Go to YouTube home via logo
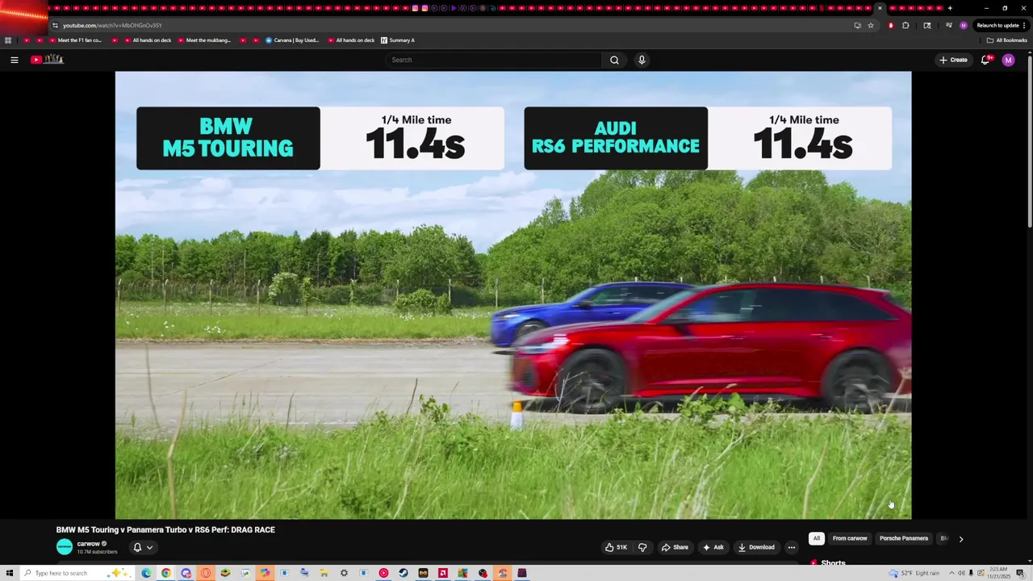 tap(47, 59)
